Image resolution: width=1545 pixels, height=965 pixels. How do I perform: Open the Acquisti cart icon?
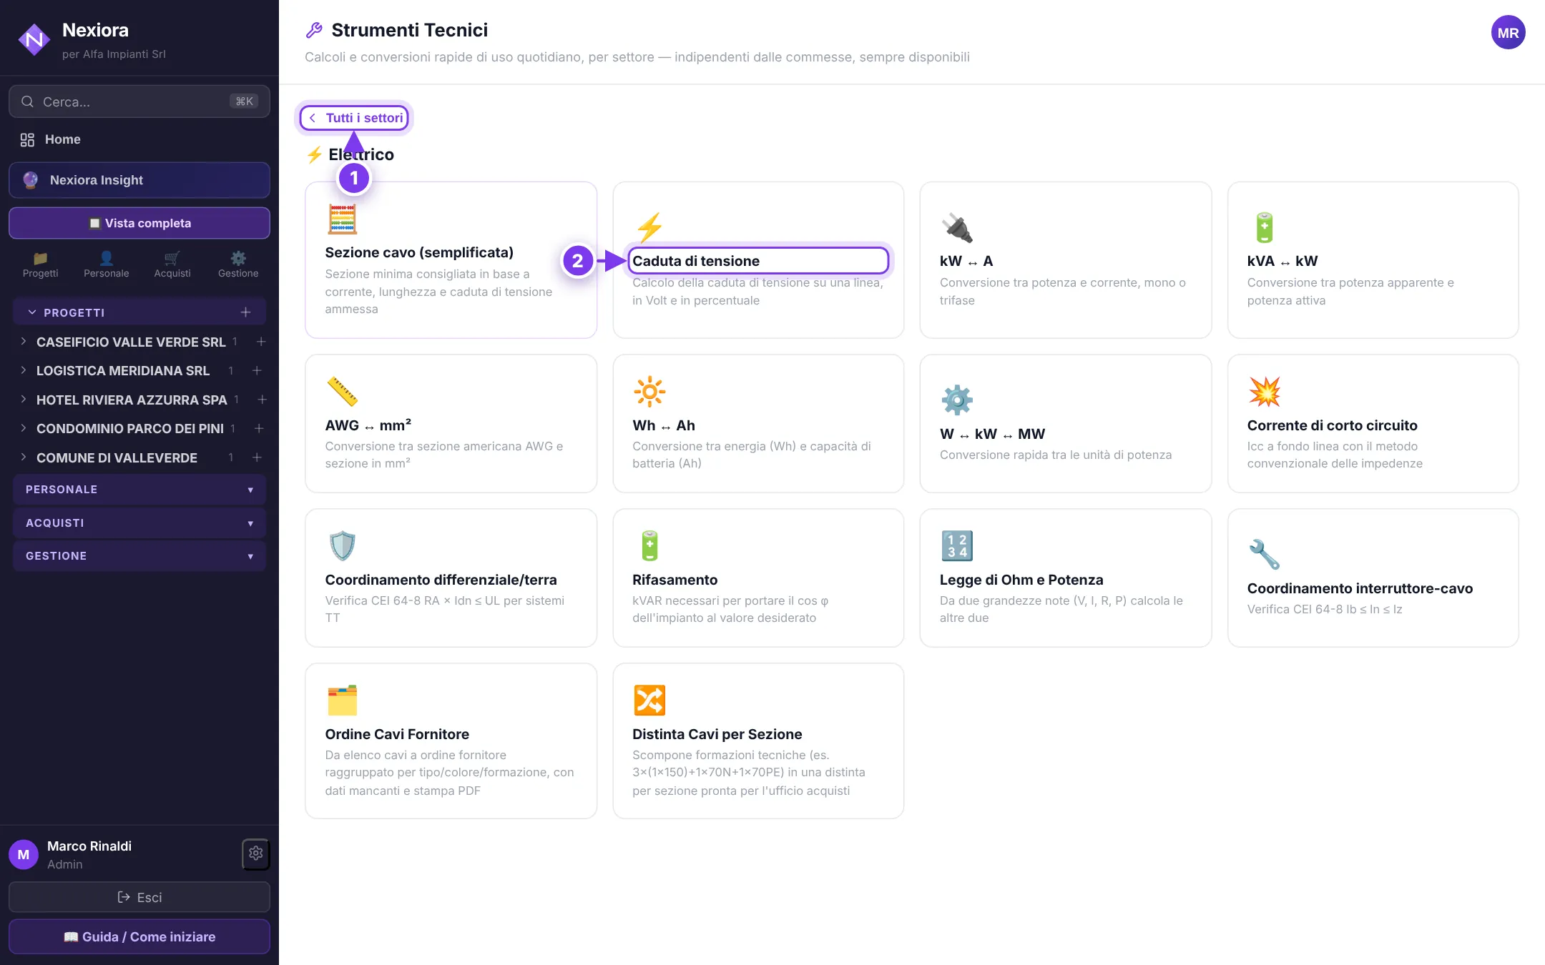point(172,264)
